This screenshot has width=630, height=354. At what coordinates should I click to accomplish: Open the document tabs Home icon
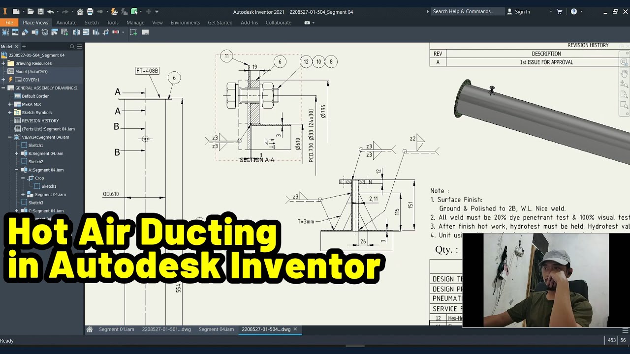click(90, 329)
